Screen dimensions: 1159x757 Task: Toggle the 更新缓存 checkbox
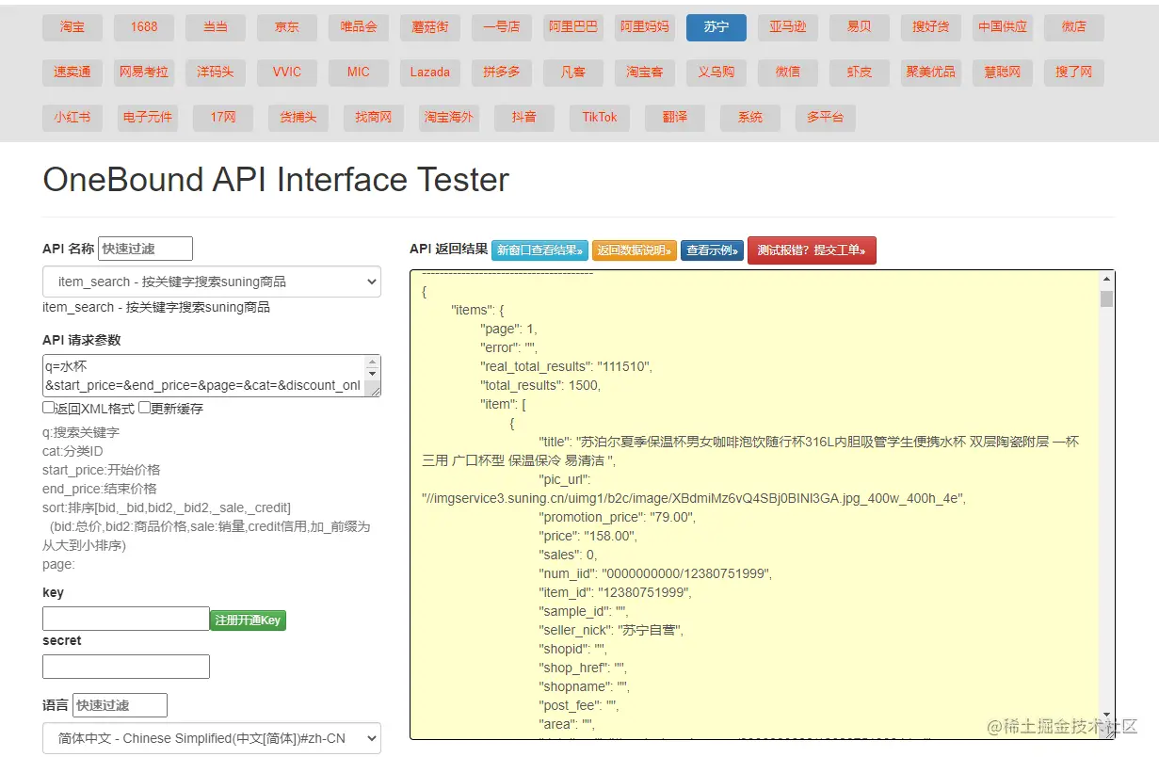pyautogui.click(x=144, y=408)
